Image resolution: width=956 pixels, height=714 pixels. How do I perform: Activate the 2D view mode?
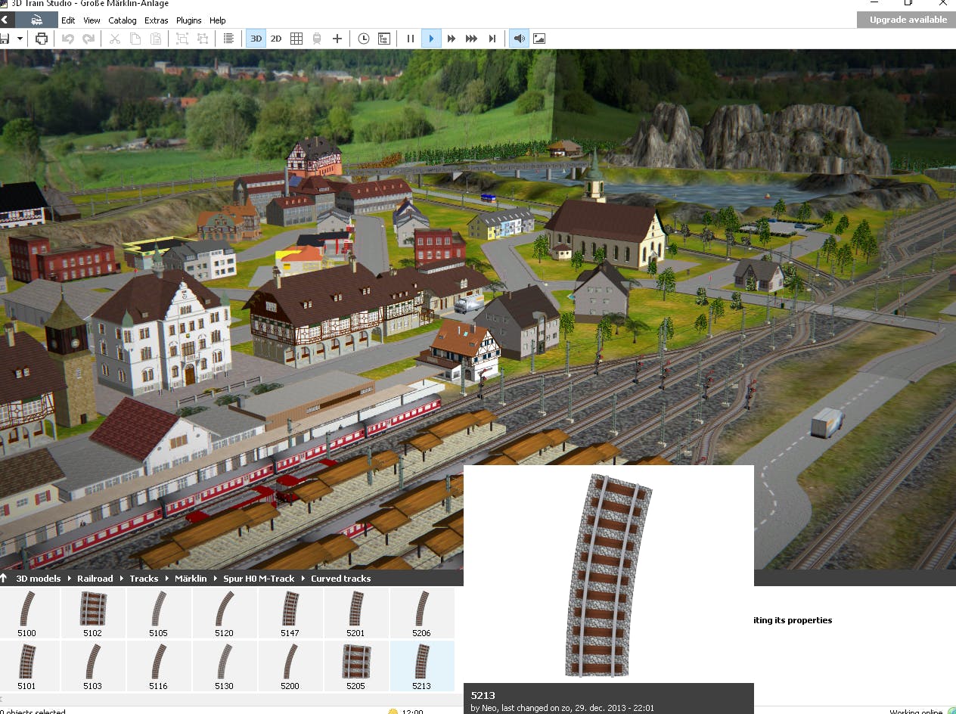pyautogui.click(x=277, y=38)
